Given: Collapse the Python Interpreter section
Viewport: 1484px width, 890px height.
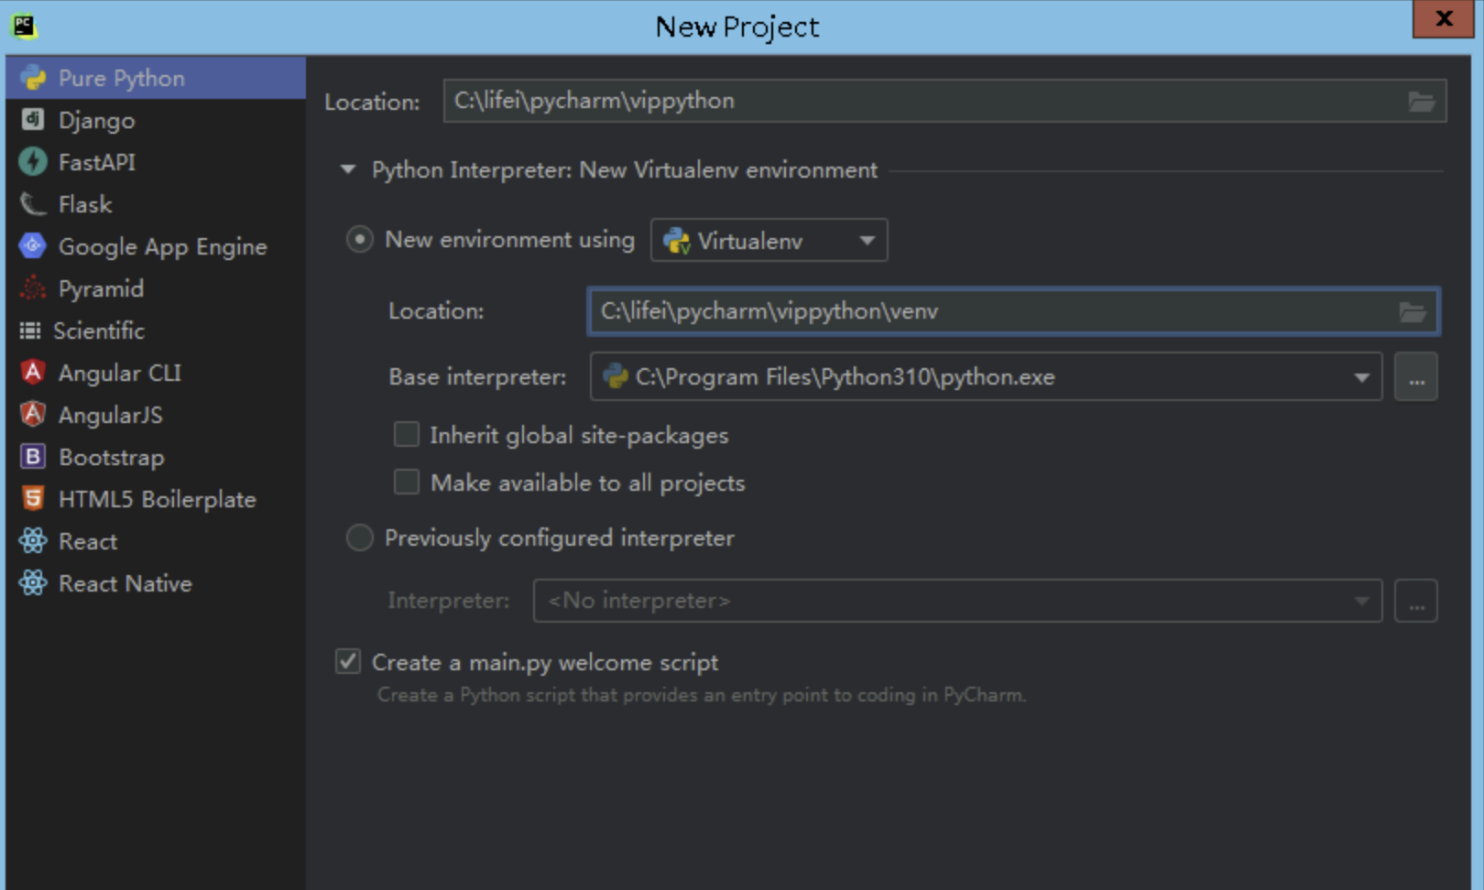Looking at the screenshot, I should 348,170.
